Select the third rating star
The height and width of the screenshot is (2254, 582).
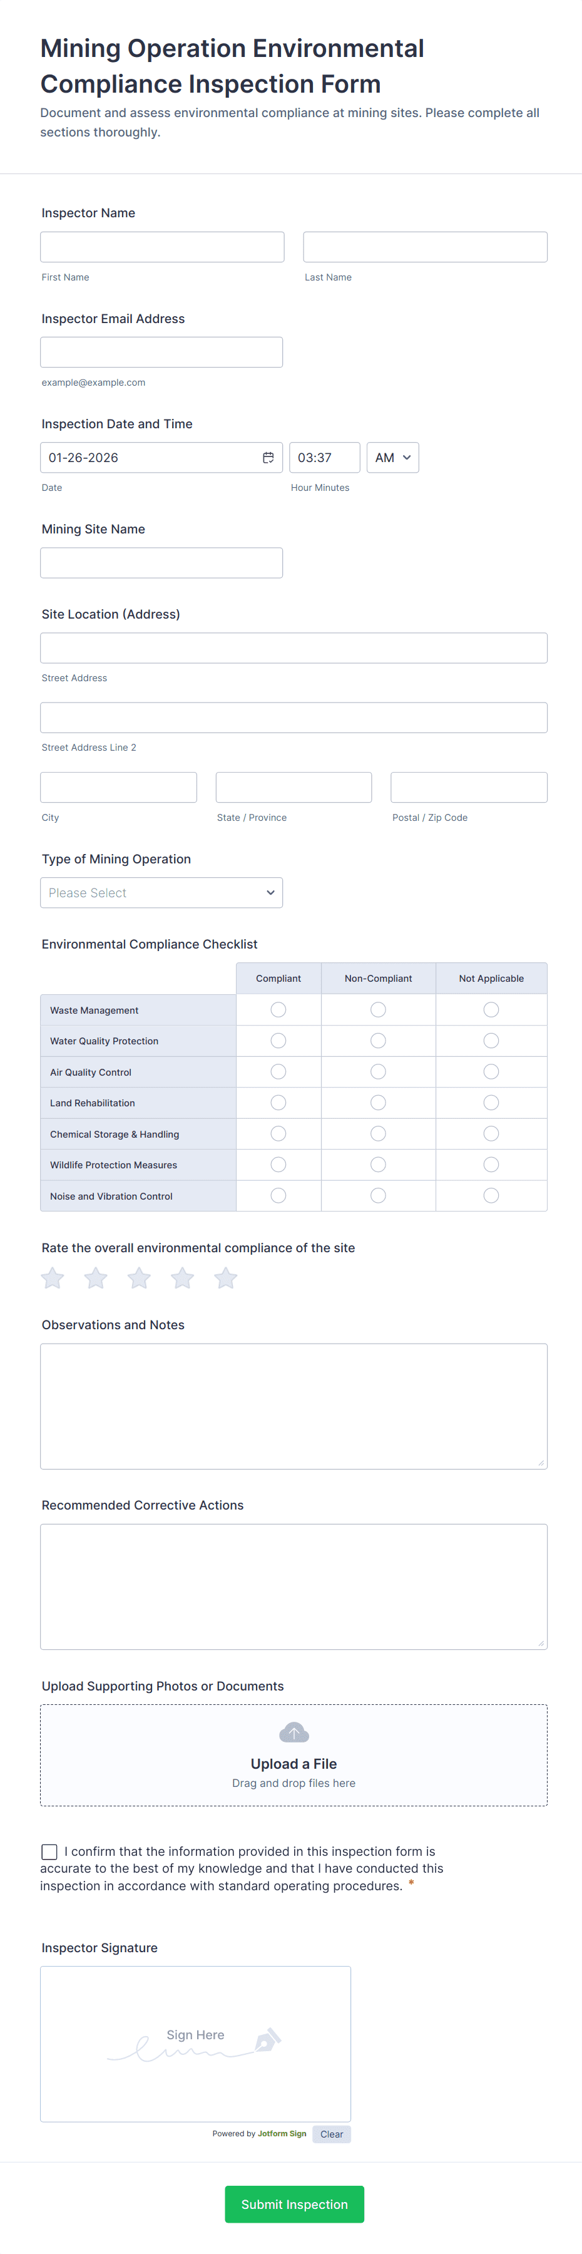139,1279
